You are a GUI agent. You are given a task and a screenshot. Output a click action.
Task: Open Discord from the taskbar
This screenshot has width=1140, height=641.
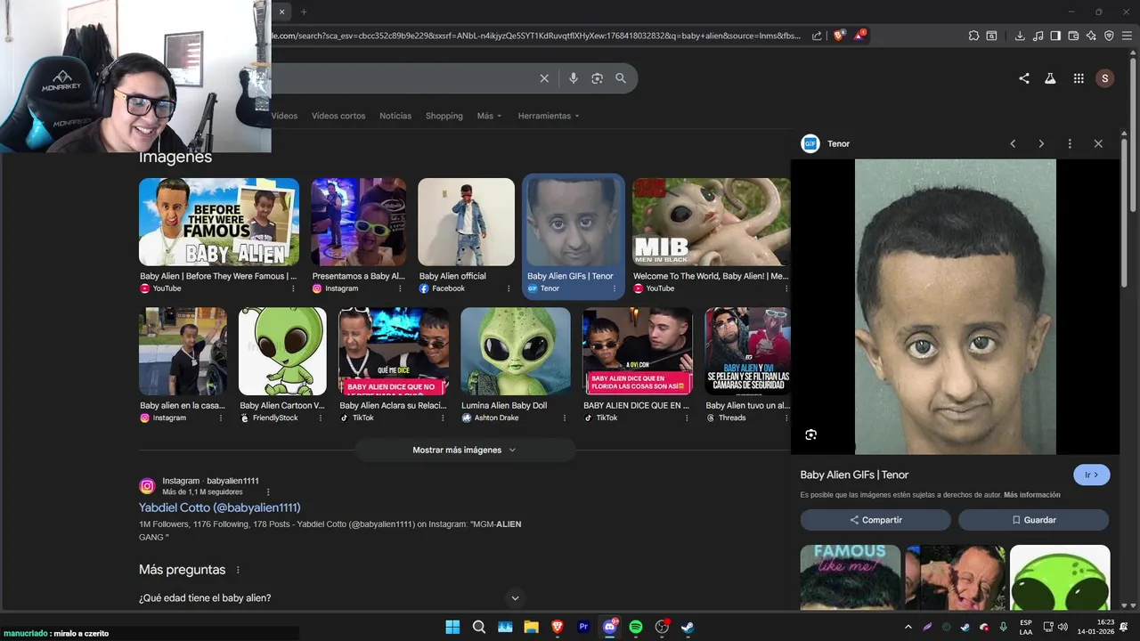(x=610, y=627)
